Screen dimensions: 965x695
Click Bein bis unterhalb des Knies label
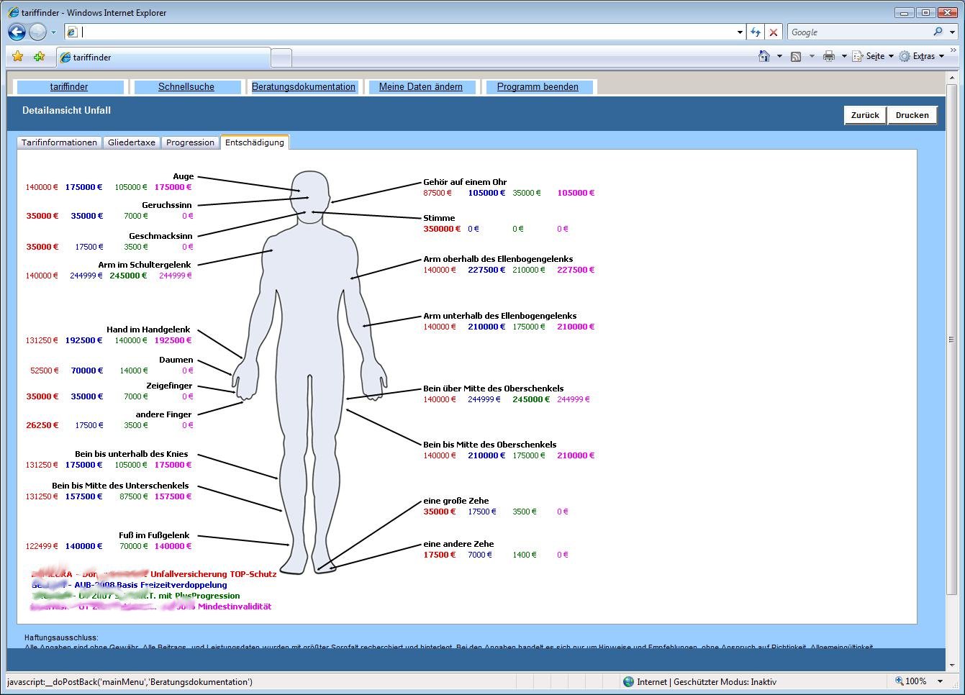coord(132,454)
